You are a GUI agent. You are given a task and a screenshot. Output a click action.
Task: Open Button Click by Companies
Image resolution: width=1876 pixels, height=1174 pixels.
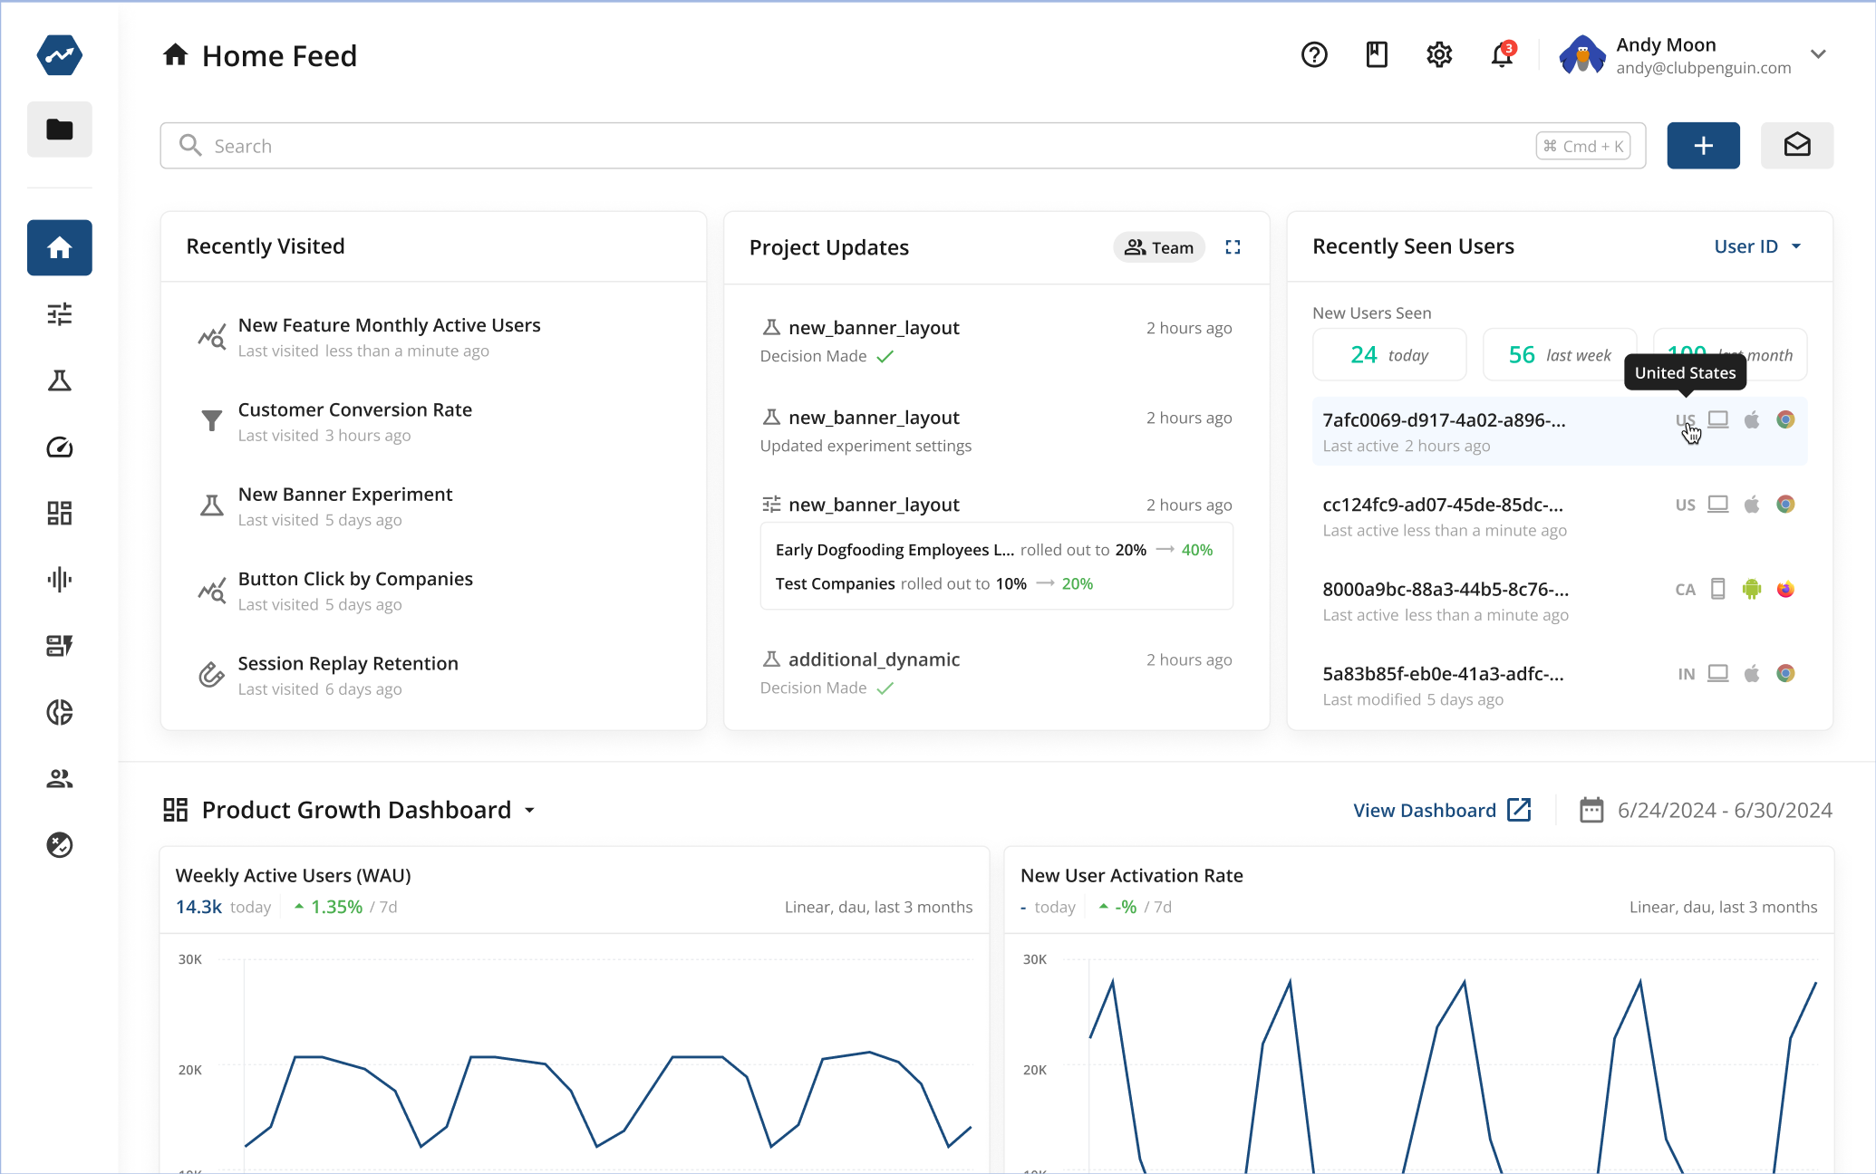tap(433, 591)
